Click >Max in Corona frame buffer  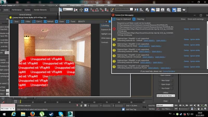tap(26, 22)
